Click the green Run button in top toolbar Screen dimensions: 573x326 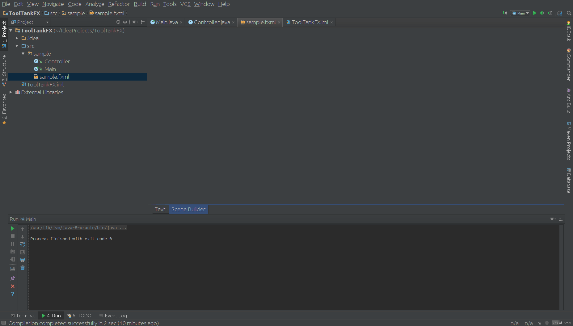535,13
